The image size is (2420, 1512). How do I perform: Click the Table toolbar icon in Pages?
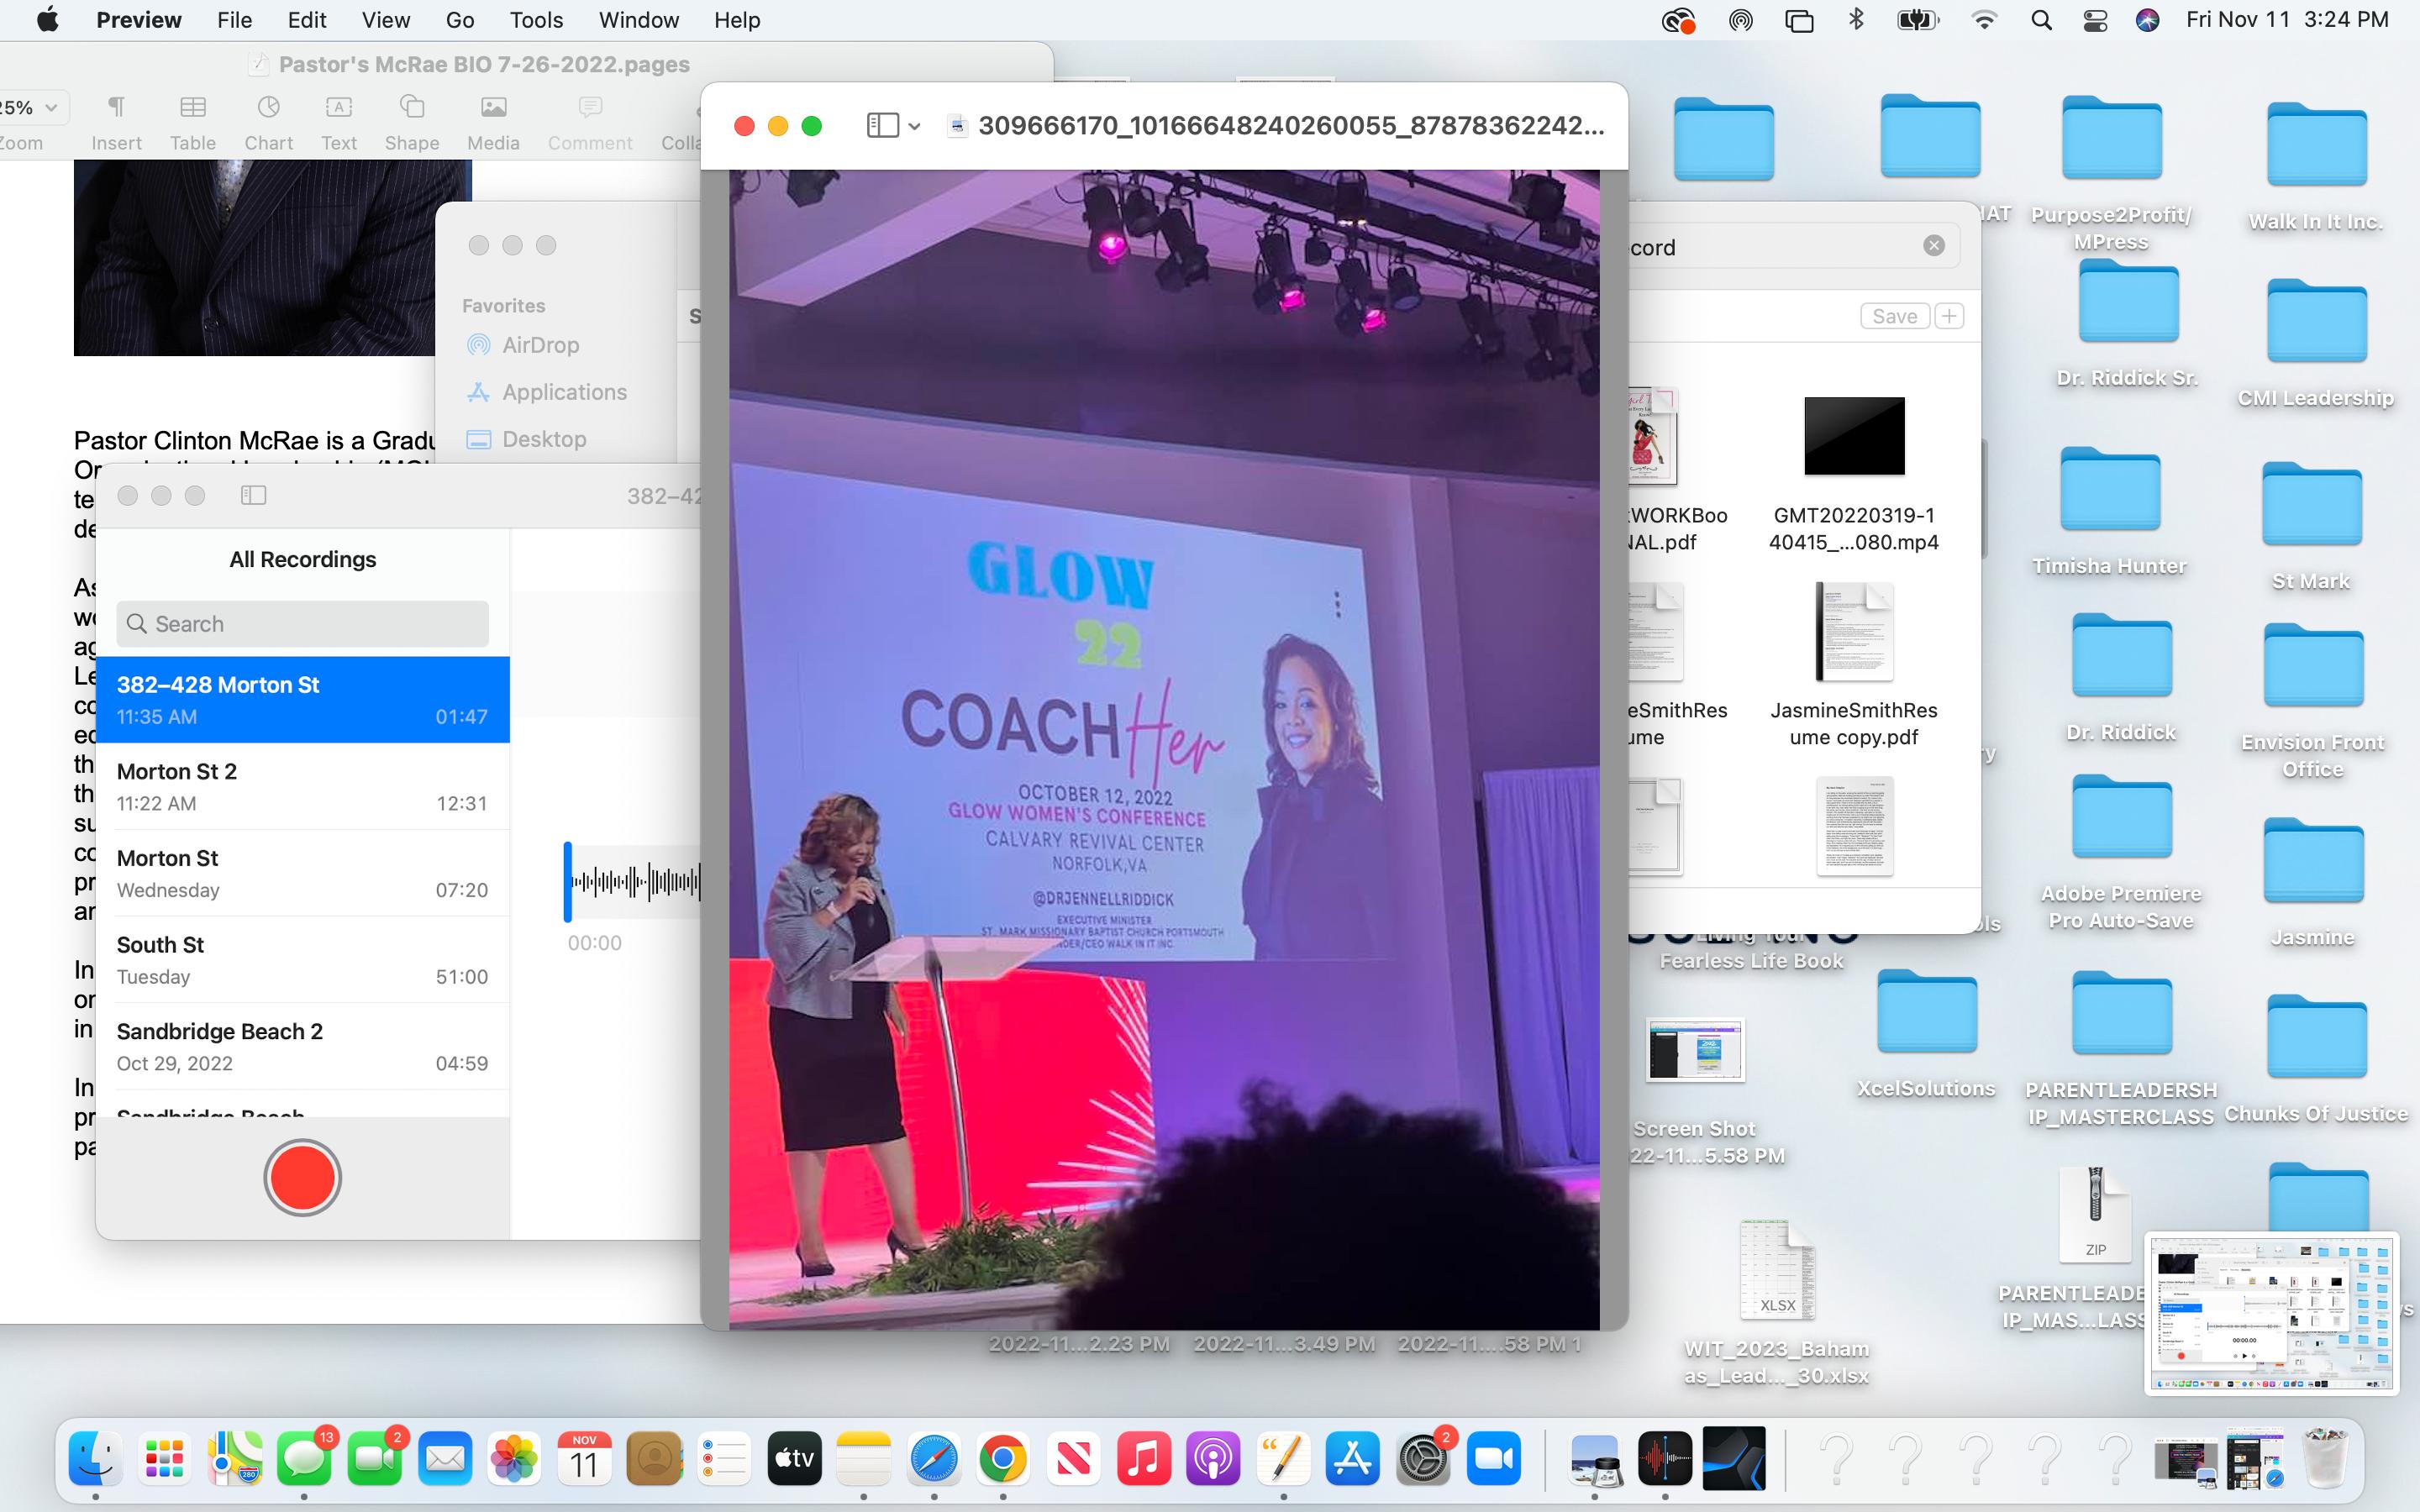192,122
